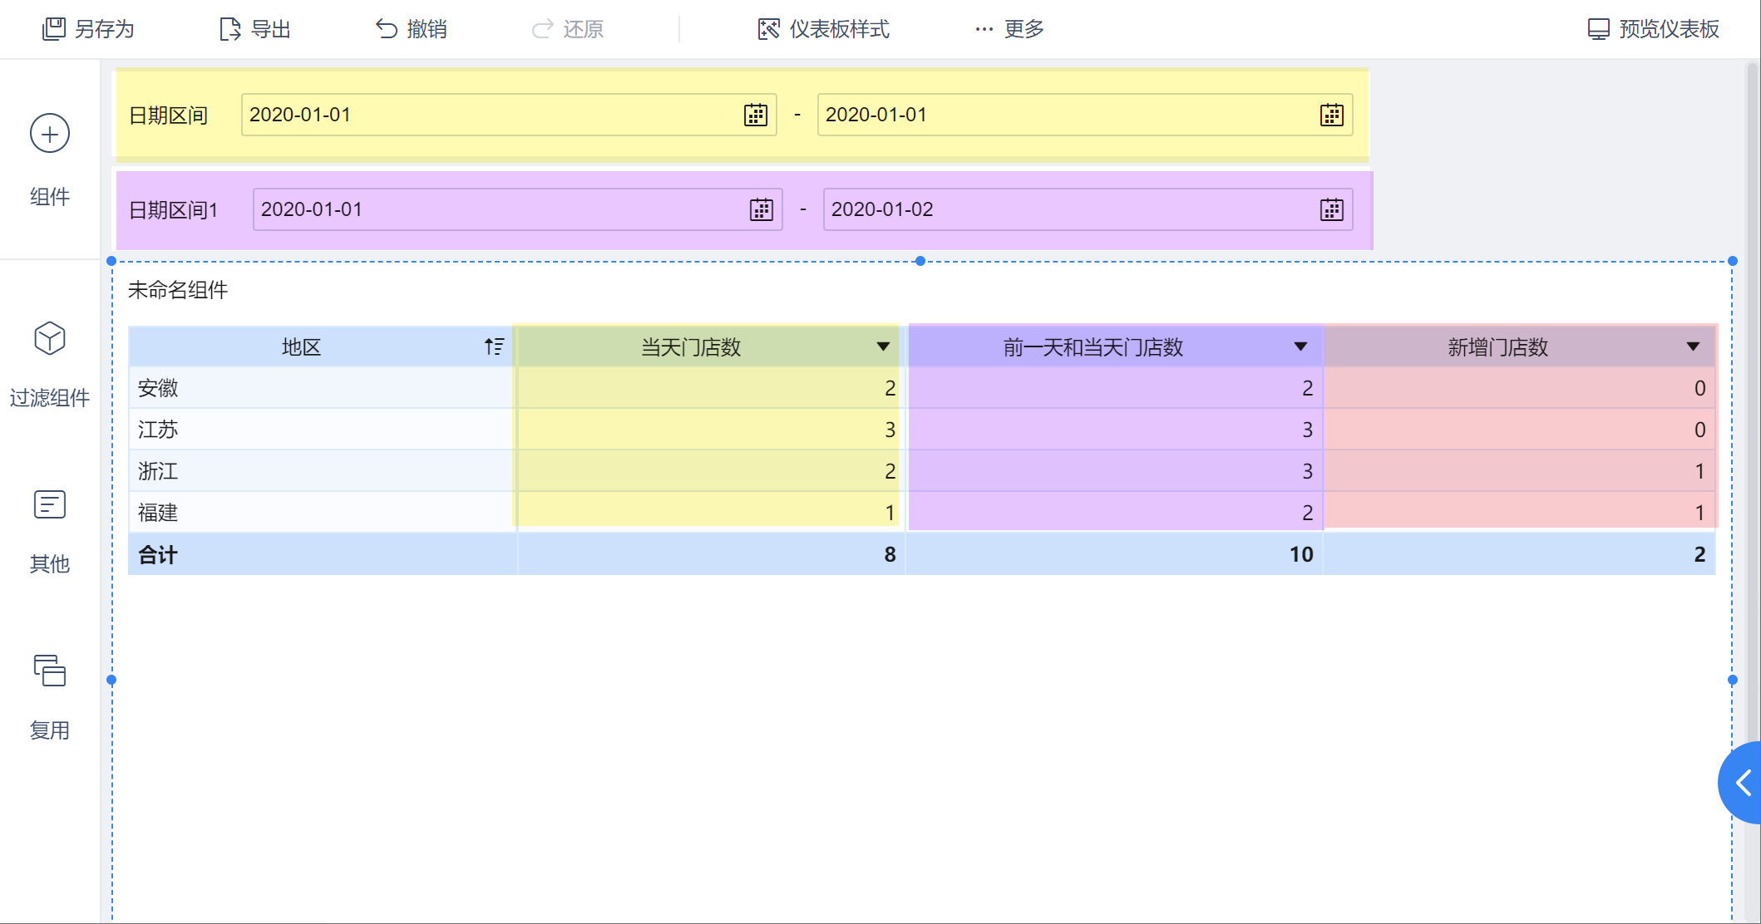Expand the 当天门店数 column dropdown
This screenshot has height=924, width=1761.
click(883, 346)
